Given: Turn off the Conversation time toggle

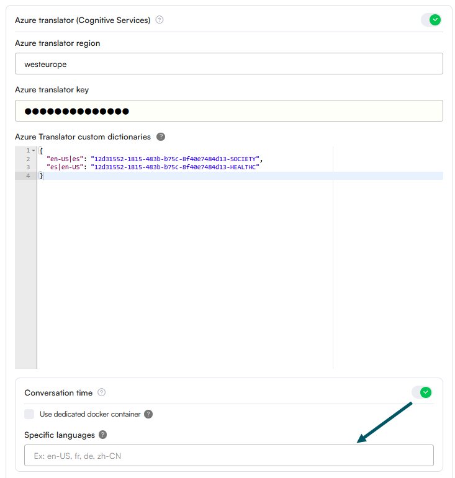Looking at the screenshot, I should [x=422, y=392].
